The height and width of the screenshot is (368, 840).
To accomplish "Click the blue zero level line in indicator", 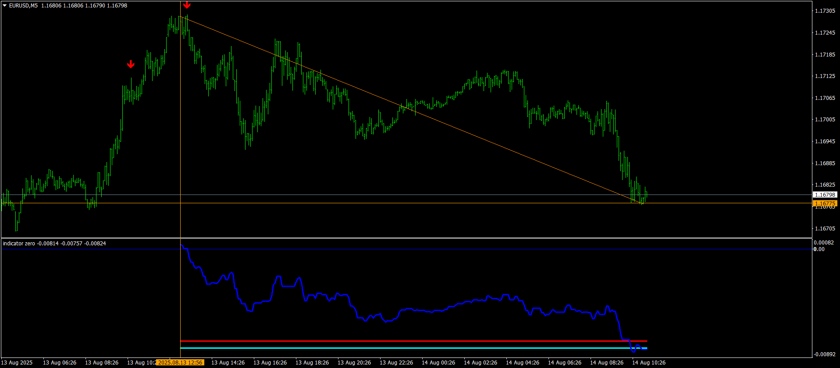I will tap(406, 249).
